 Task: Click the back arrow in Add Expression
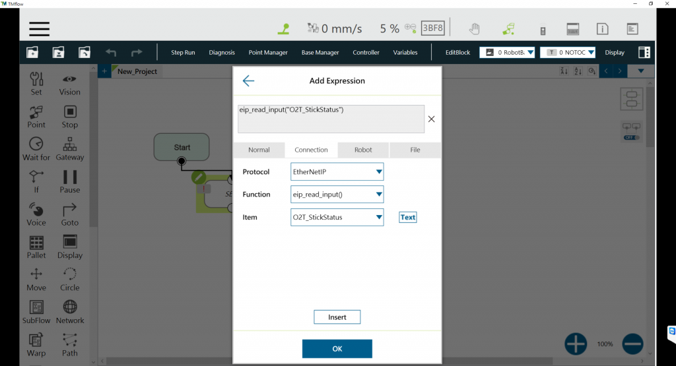(x=248, y=80)
